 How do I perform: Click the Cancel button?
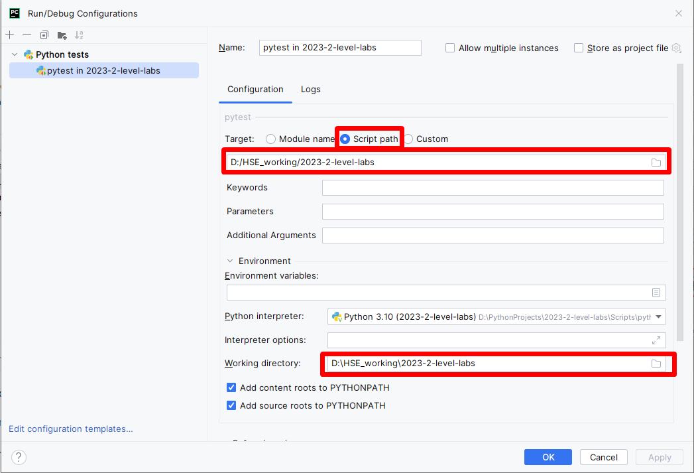click(x=604, y=457)
